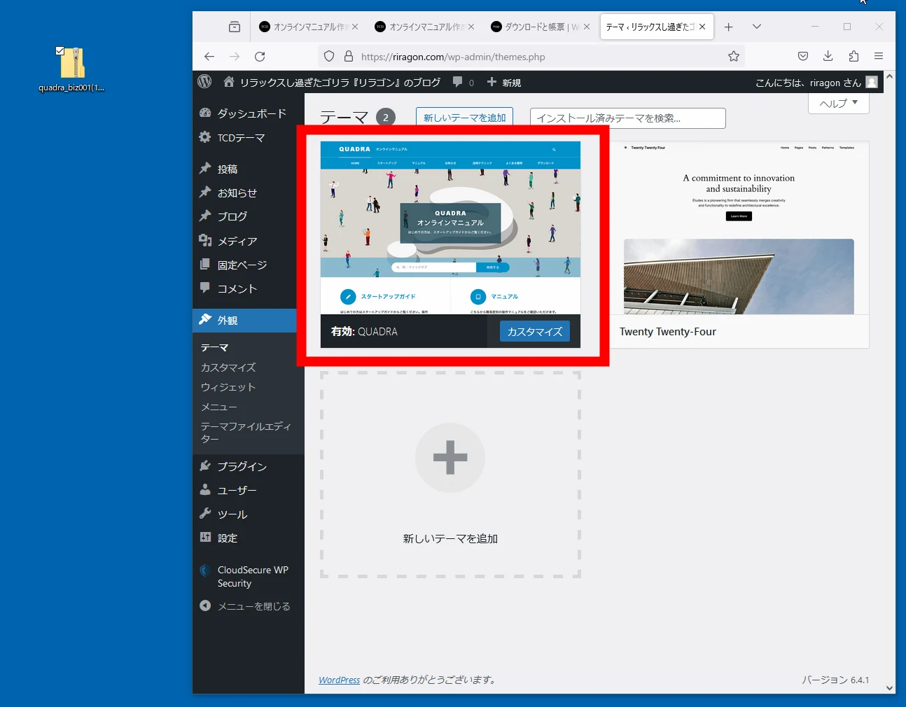
Task: Expand the ヘルプ dropdown tab
Action: coord(838,104)
